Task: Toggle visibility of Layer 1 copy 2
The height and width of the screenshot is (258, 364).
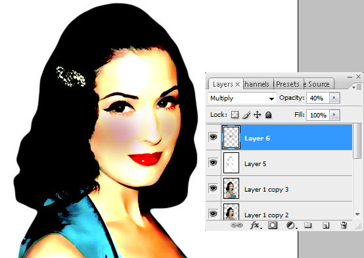Action: point(213,213)
